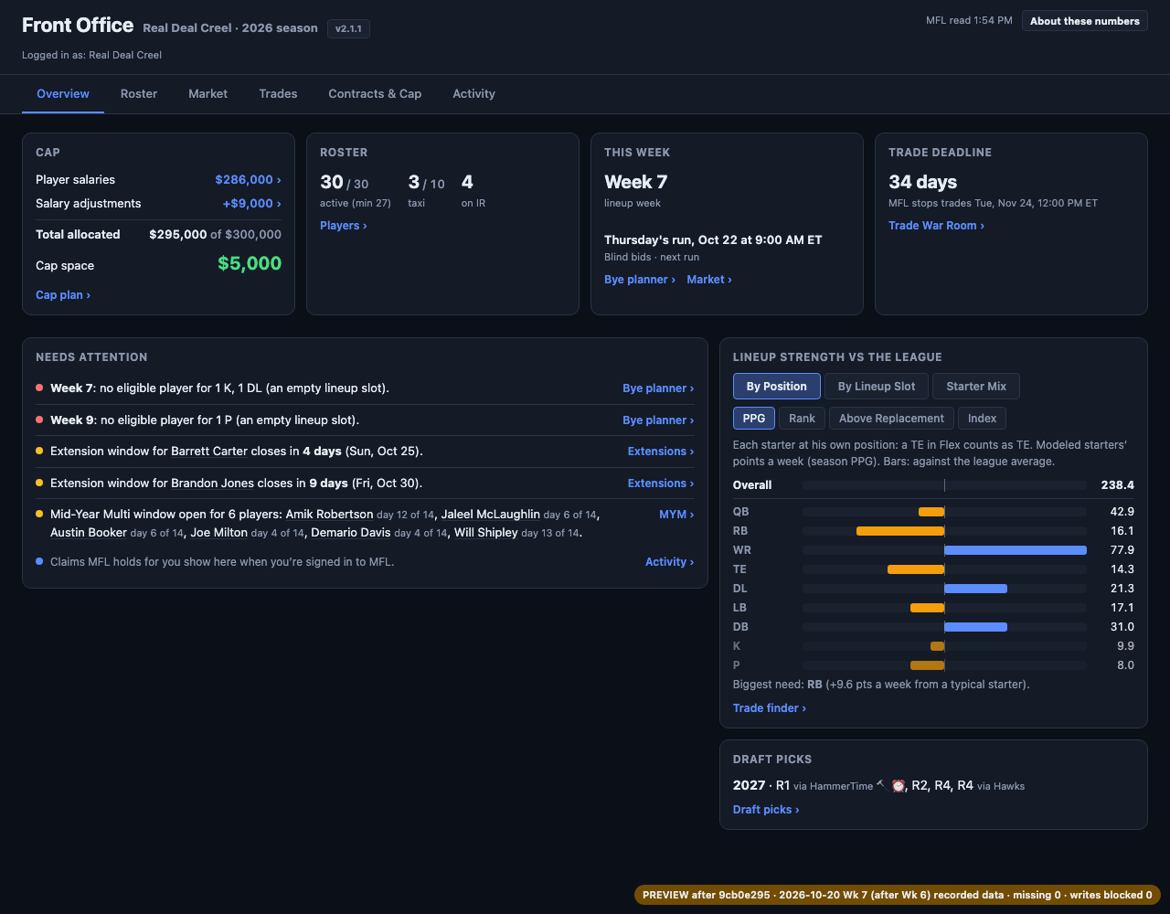Open Market link in This Week card

coord(709,280)
